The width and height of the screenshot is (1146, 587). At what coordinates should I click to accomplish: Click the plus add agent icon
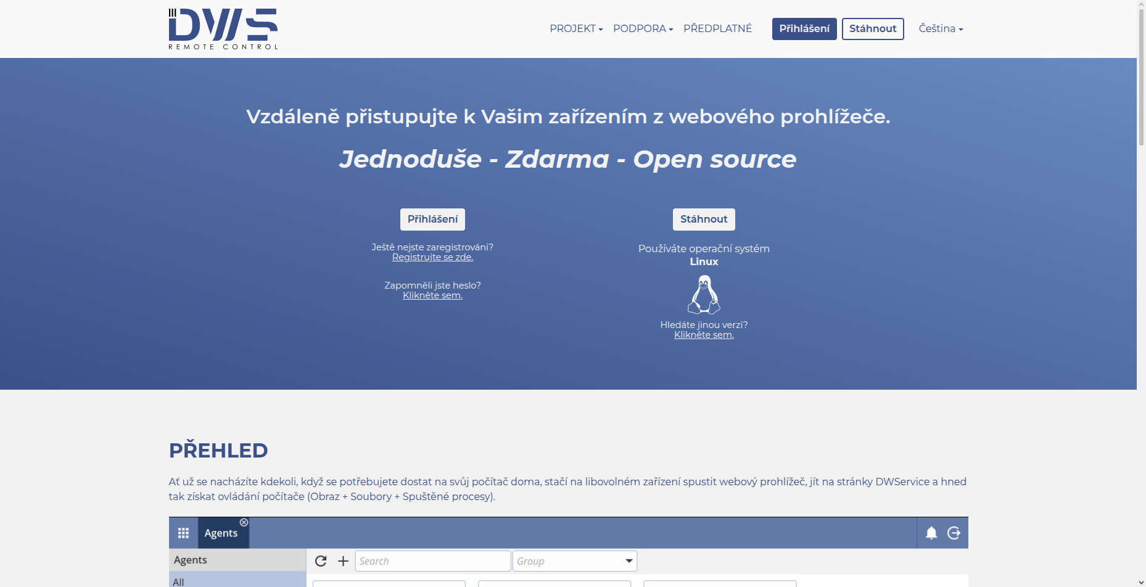point(344,561)
